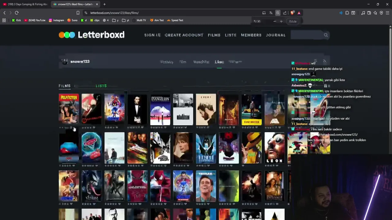The image size is (392, 220).
Task: Bookmark this page using the bookmark icon
Action: click(78, 13)
